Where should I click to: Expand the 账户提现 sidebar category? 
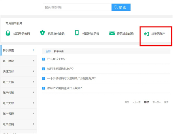18,61
